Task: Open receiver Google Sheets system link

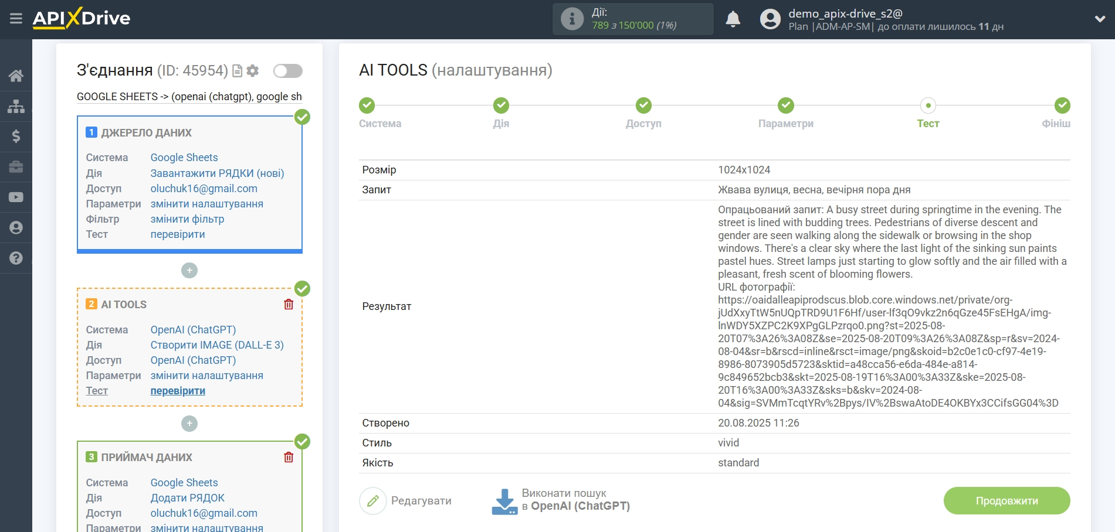Action: click(184, 483)
